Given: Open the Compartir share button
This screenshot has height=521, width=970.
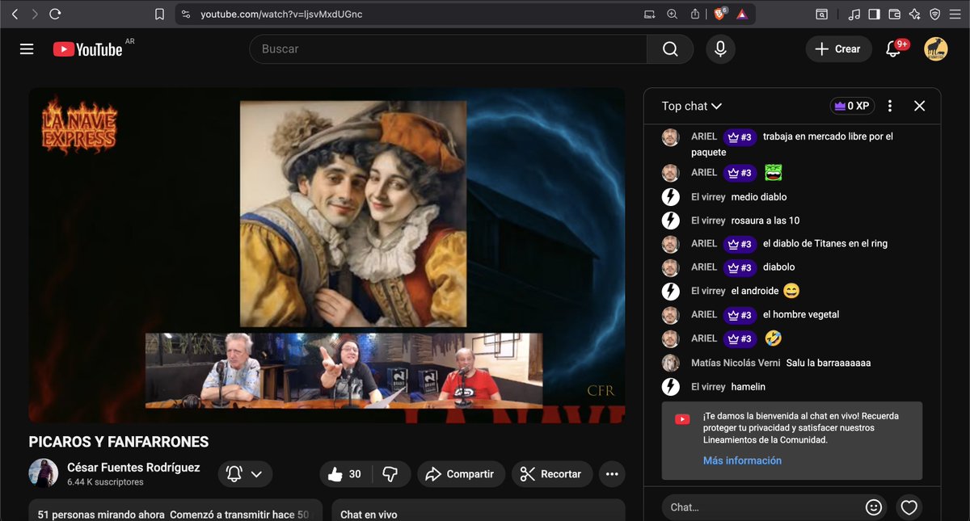Looking at the screenshot, I should pyautogui.click(x=461, y=474).
